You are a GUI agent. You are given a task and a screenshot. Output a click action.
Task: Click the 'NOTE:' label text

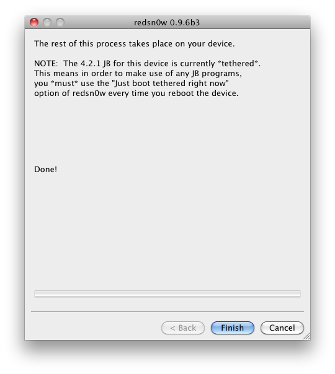coord(46,63)
